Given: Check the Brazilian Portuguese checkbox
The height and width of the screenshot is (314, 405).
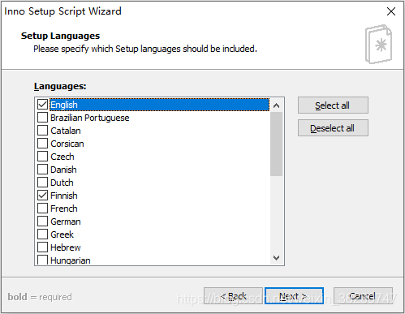Looking at the screenshot, I should point(42,118).
